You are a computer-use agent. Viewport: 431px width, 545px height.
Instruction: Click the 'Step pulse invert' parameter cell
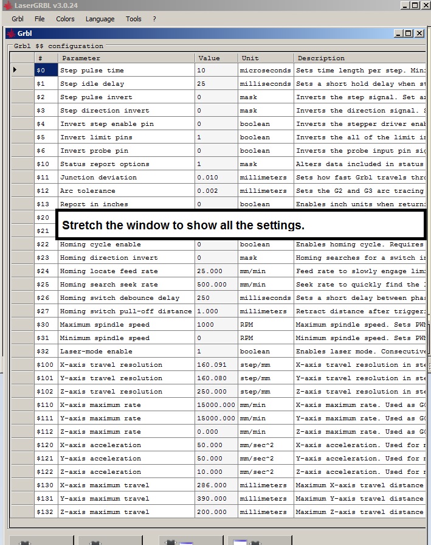(126, 97)
